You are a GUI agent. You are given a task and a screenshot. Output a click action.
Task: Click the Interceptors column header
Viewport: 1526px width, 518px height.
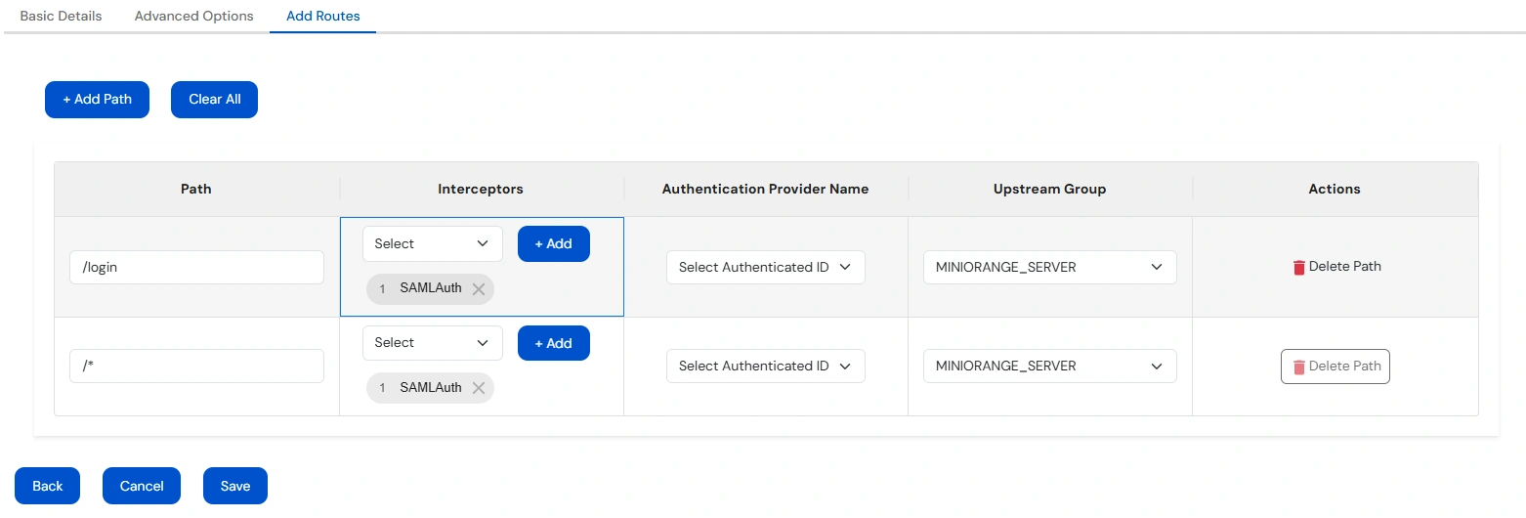(481, 189)
